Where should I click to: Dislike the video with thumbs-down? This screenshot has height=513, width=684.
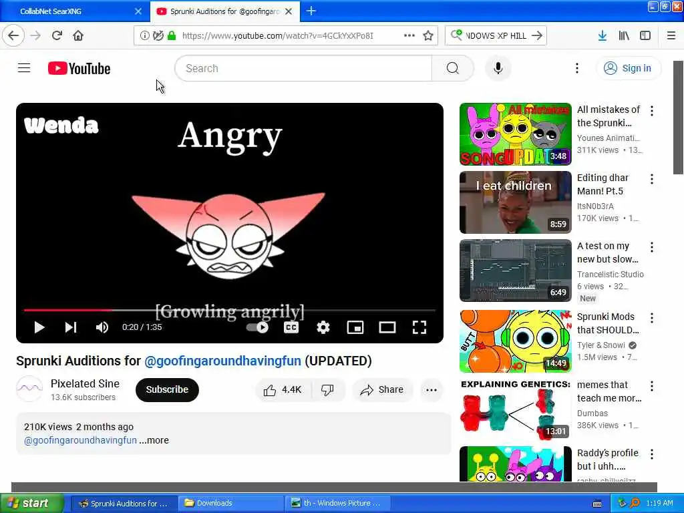[327, 389]
